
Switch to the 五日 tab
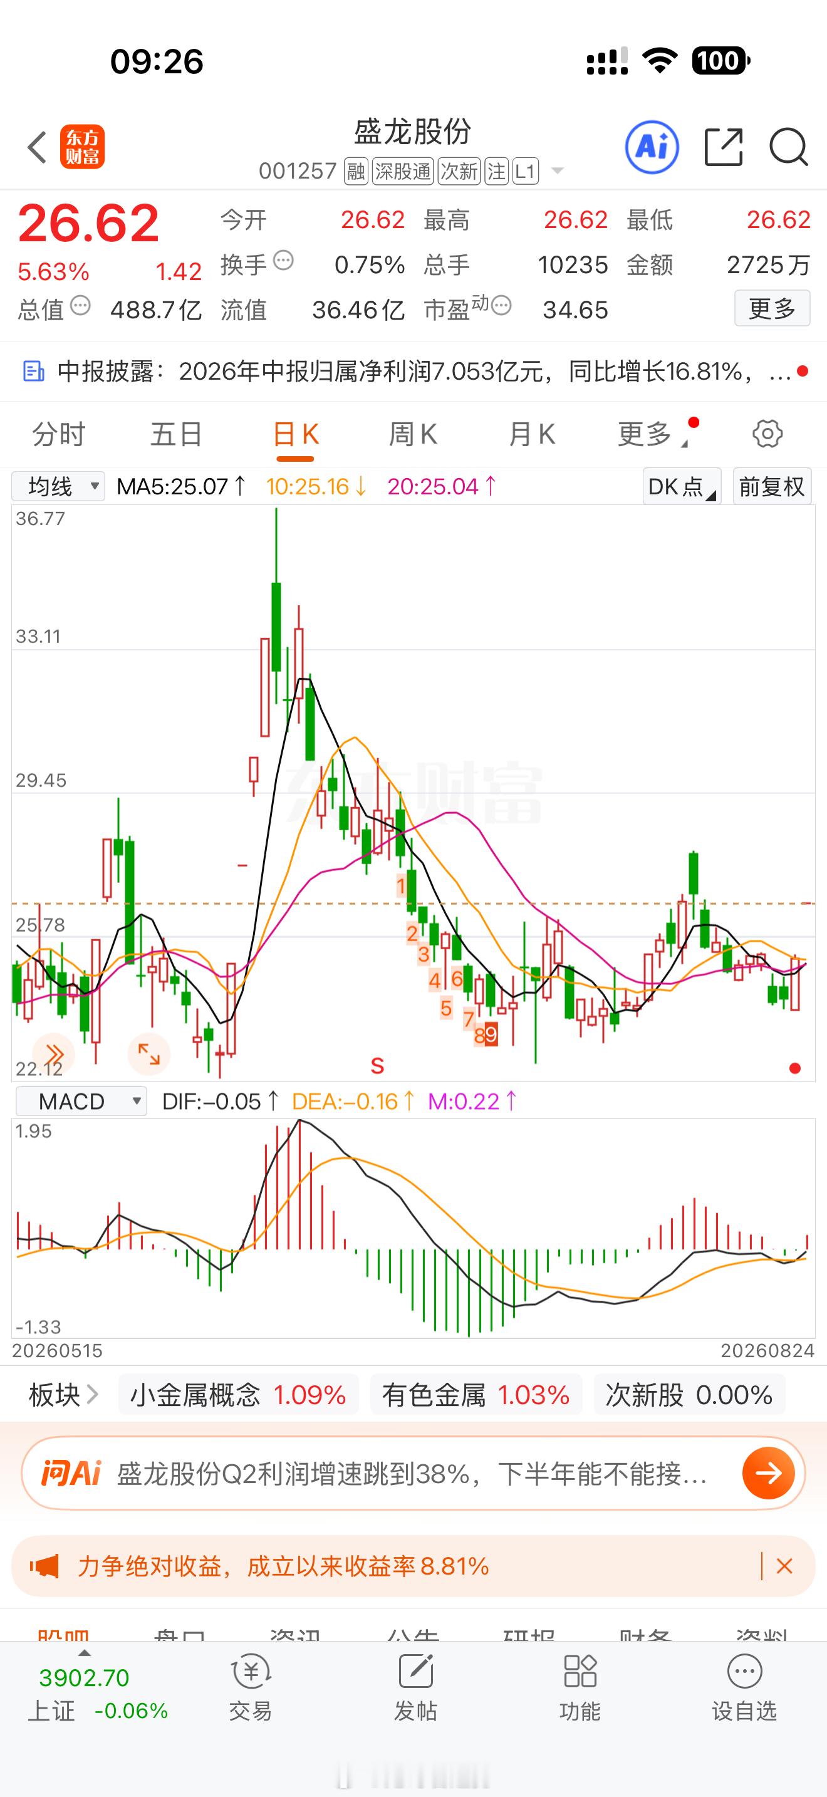(x=177, y=434)
